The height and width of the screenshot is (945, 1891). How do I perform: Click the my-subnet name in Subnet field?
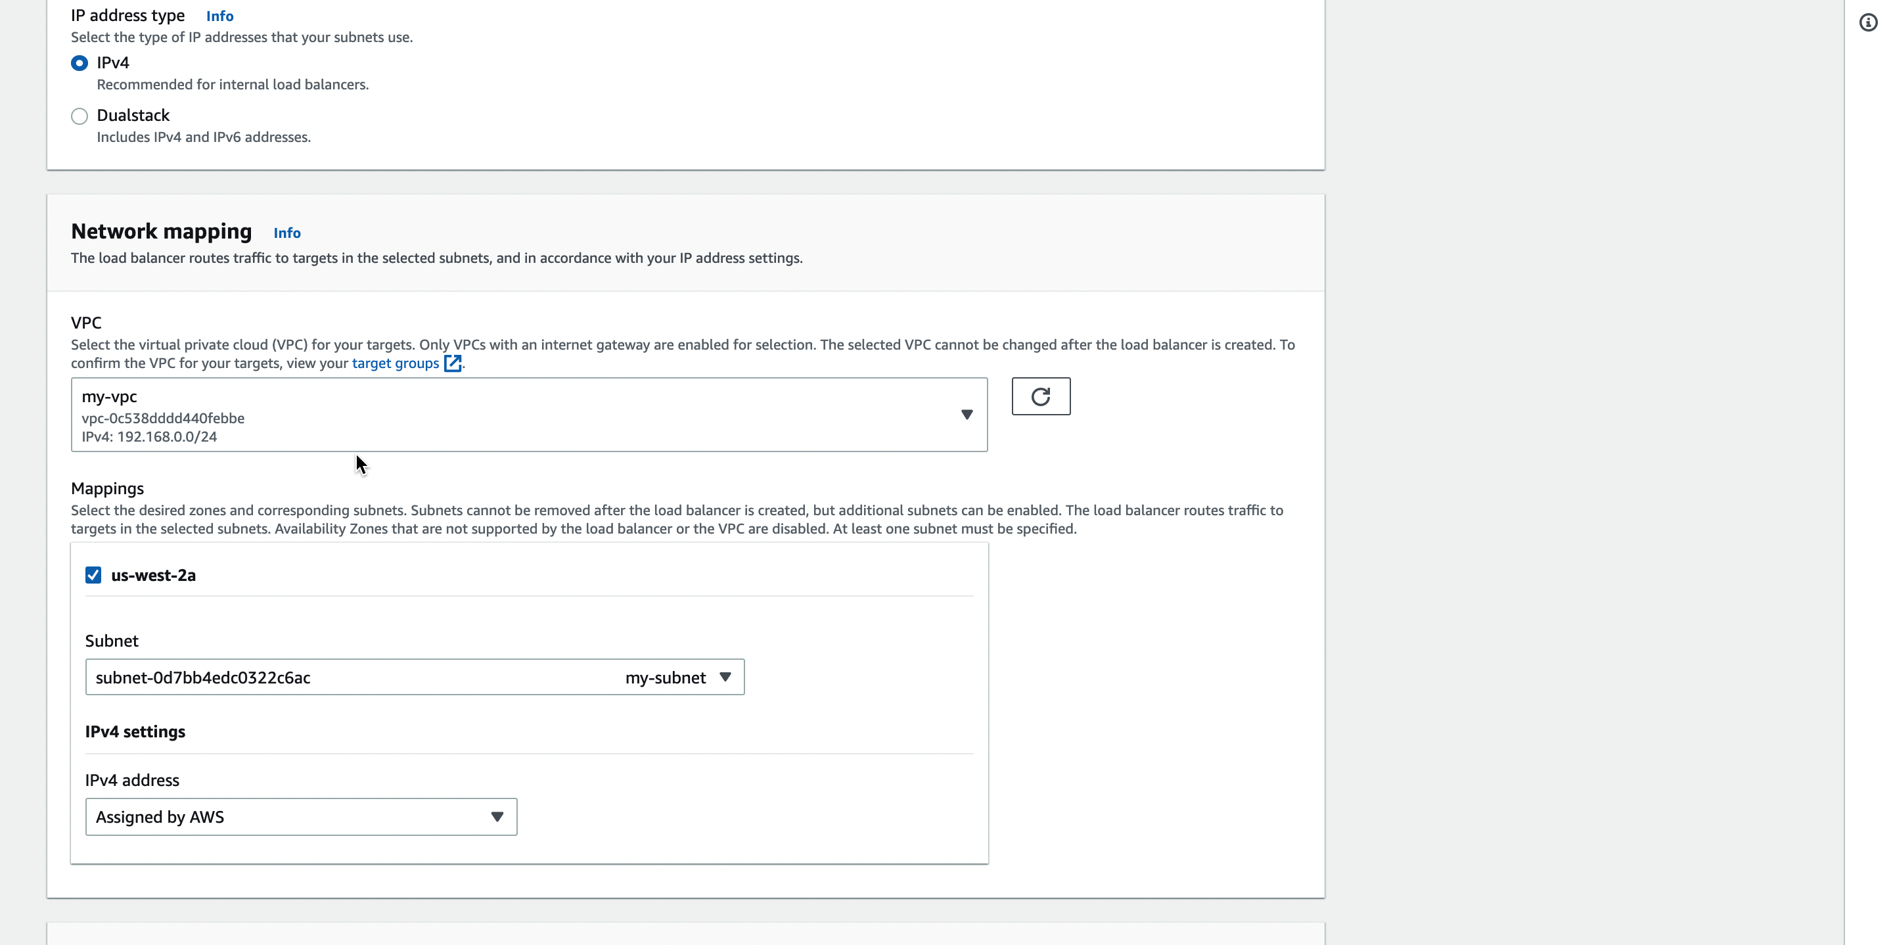coord(665,678)
